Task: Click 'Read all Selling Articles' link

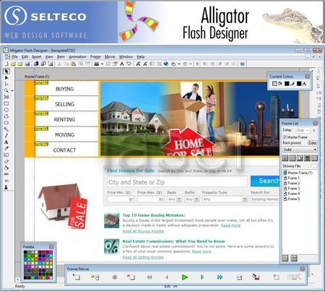Action: tap(143, 257)
